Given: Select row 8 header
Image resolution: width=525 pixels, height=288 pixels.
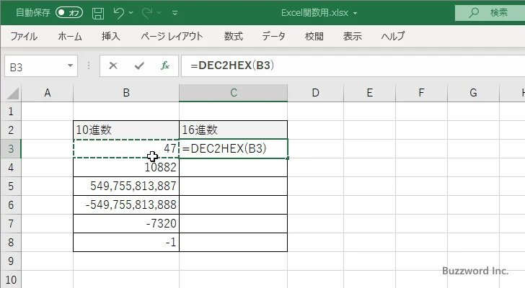Looking at the screenshot, I should point(11,242).
